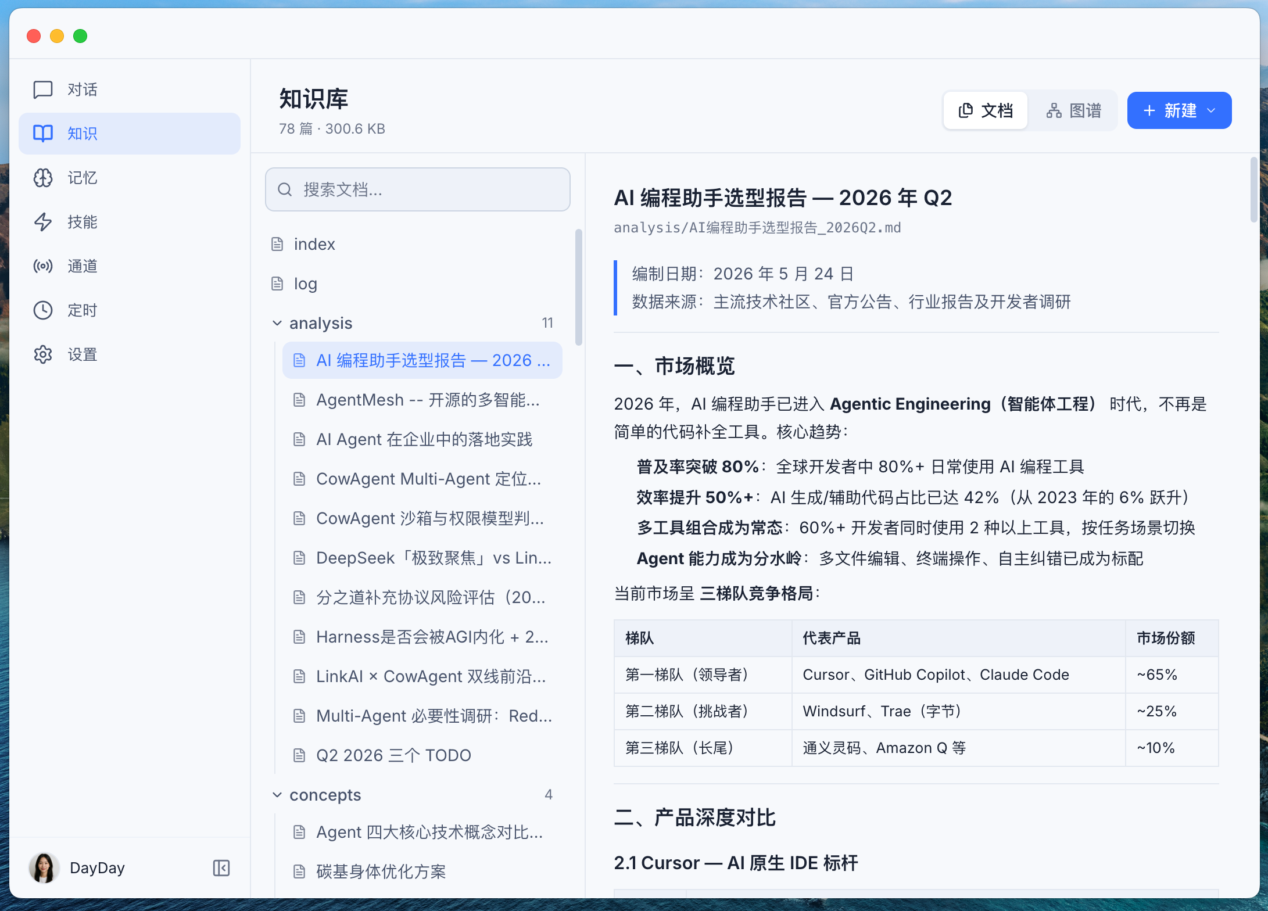This screenshot has height=911, width=1268.
Task: Click the 新建 new button
Action: click(x=1179, y=110)
